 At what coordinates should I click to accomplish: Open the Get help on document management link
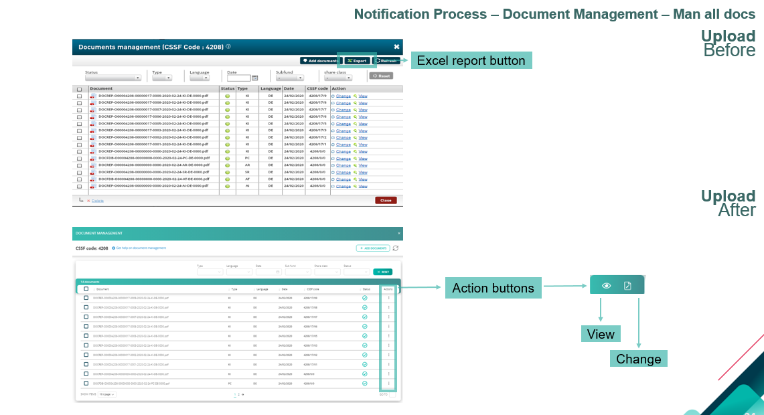point(141,248)
